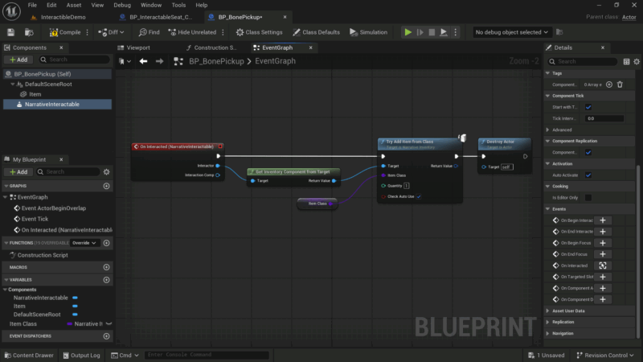View the existing On Interacted event
643x362 pixels.
tap(603, 266)
